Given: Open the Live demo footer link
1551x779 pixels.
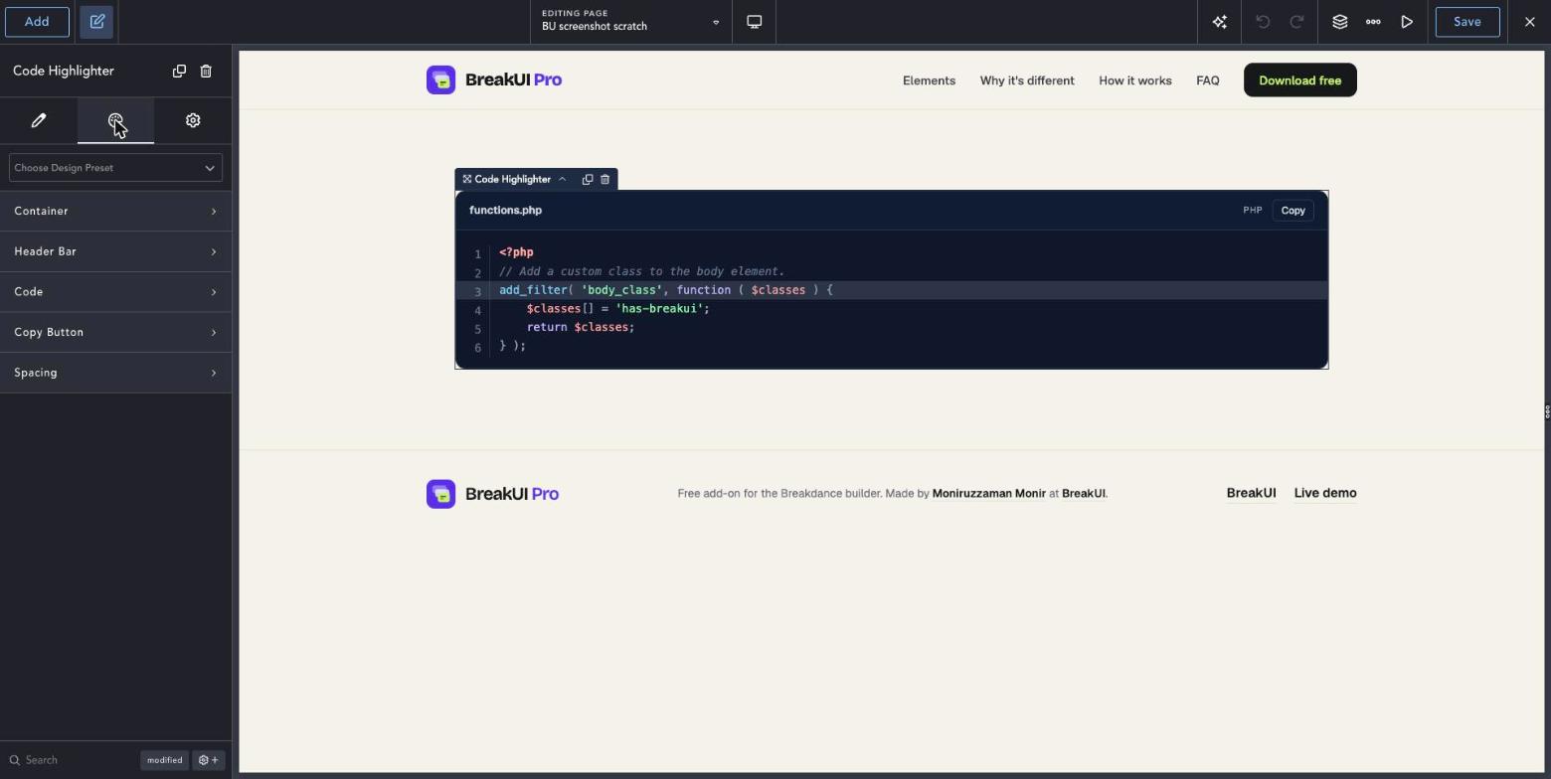Looking at the screenshot, I should coord(1325,493).
